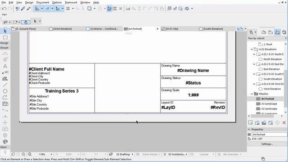Select the Marquee tool
Viewport: 288px width, 162px height.
5,37
